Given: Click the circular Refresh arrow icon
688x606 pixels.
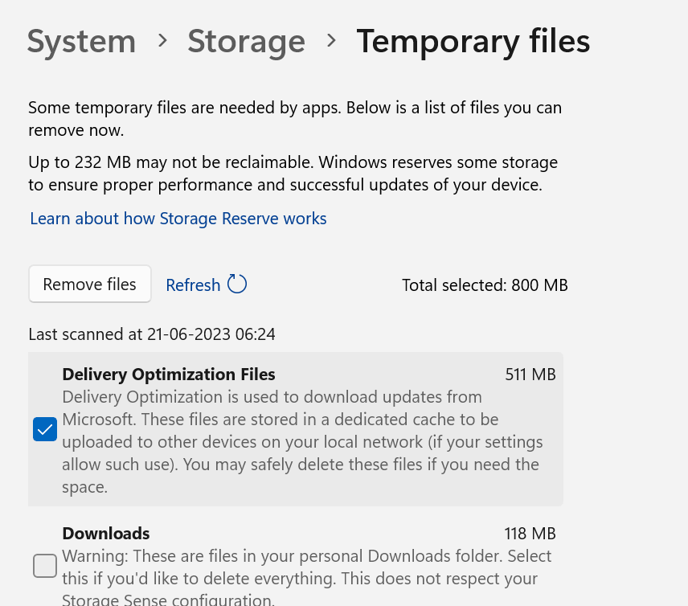Looking at the screenshot, I should click(x=237, y=285).
